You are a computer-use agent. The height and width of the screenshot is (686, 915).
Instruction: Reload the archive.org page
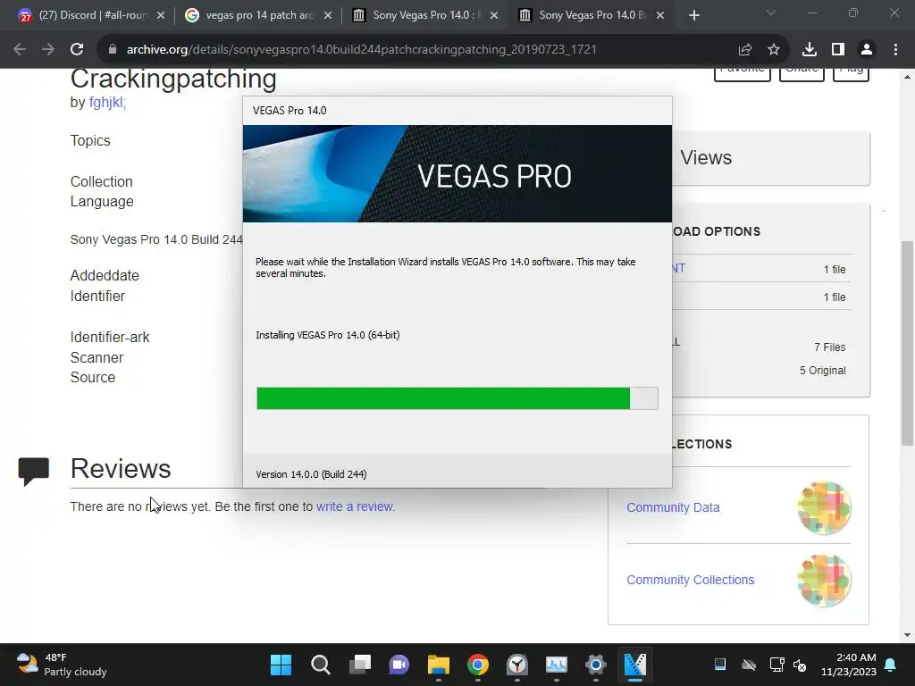click(x=77, y=50)
